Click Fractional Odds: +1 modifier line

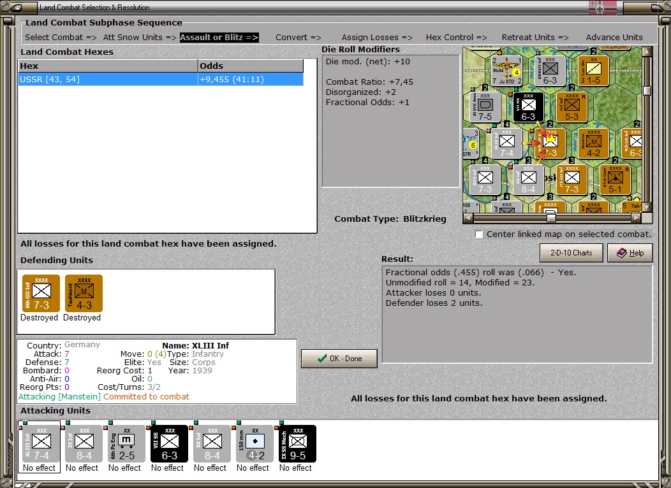click(367, 103)
